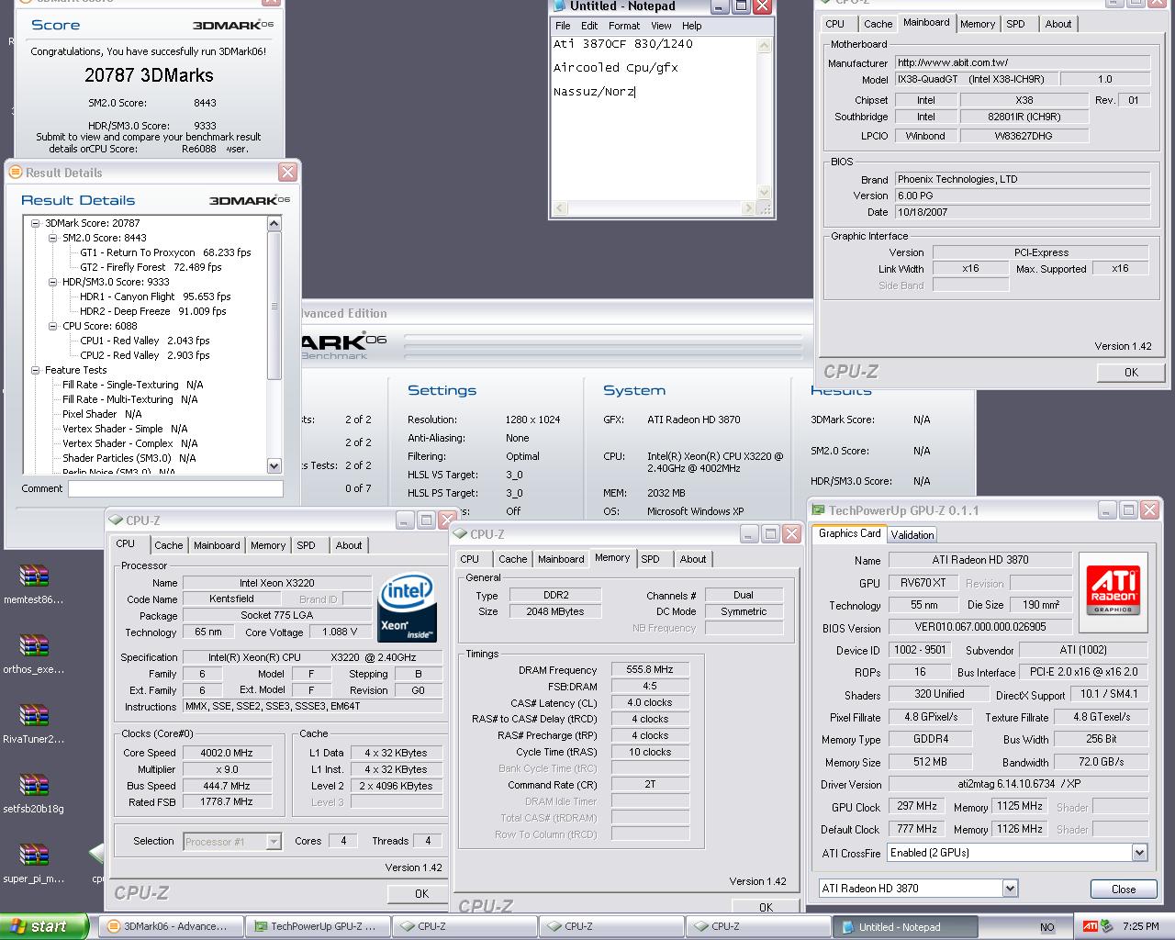Close the Result Details window

[287, 173]
